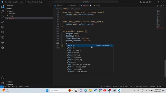Screen dimensions: 166x93
Task: Open the Microsoft Edge taskbar icon
Action: 86,90
